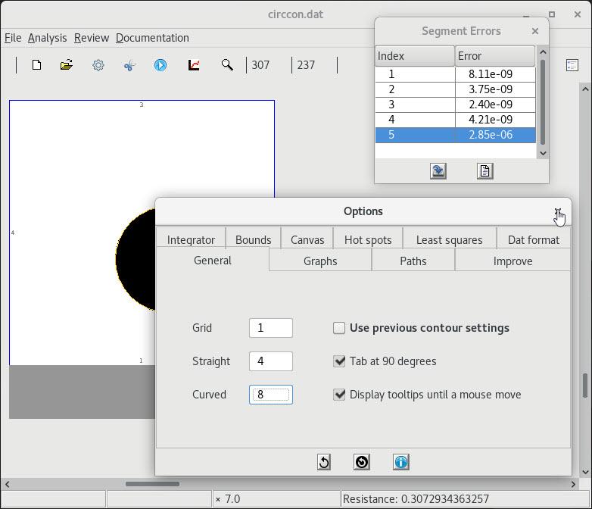Click the magnifying glass zoom icon
The height and width of the screenshot is (509, 592).
tap(227, 65)
